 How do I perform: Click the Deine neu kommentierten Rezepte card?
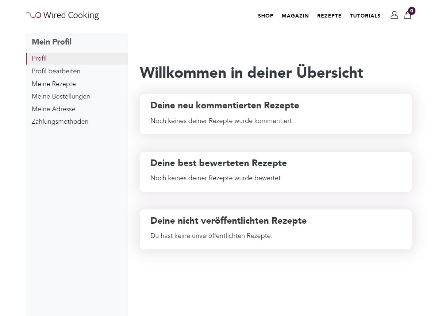pyautogui.click(x=276, y=114)
